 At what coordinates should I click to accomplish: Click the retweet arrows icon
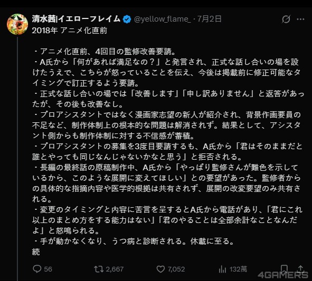coord(99,269)
